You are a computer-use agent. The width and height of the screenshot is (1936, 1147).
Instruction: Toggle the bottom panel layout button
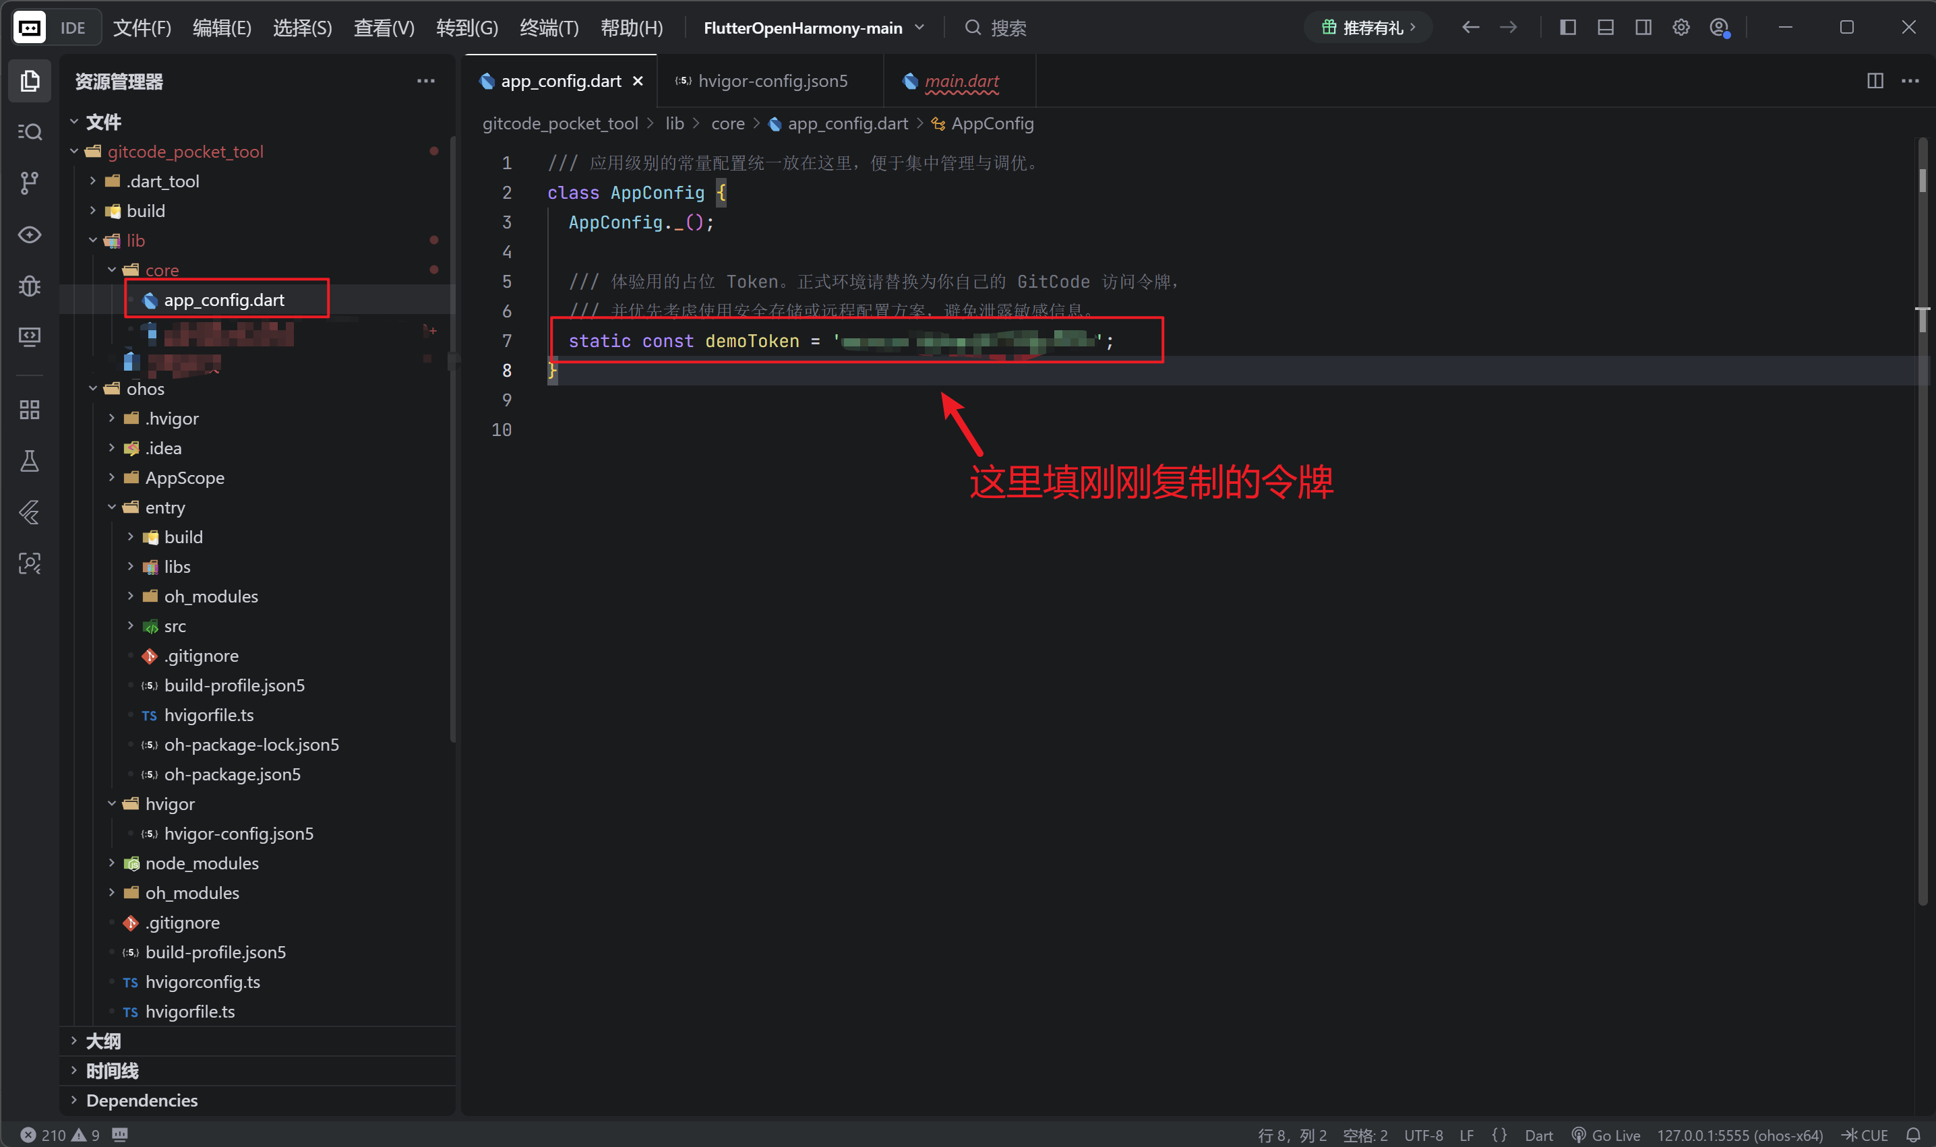pos(1606,28)
